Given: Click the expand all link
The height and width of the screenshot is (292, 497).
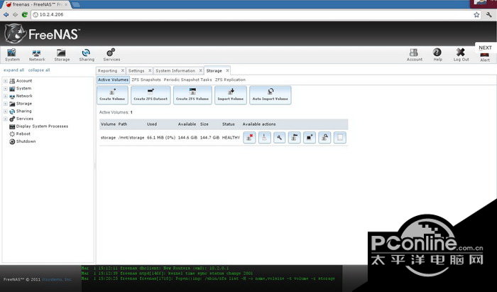Looking at the screenshot, I should point(13,70).
